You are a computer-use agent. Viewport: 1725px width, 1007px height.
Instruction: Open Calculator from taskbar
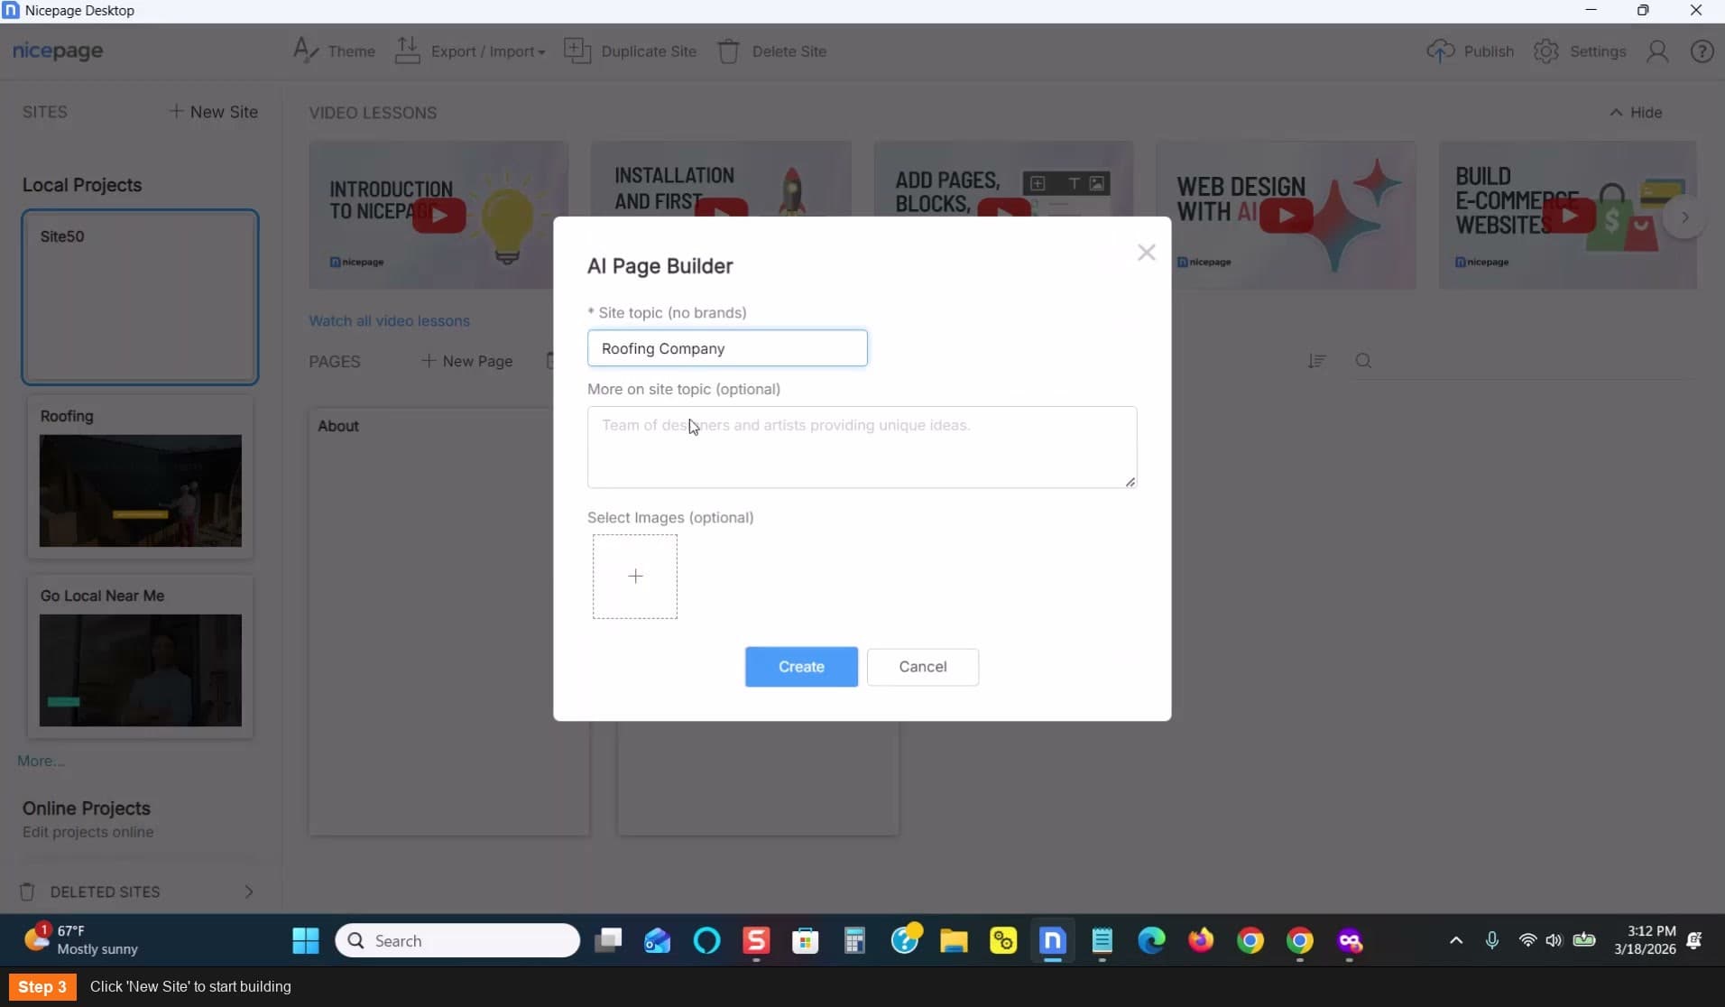click(x=854, y=940)
